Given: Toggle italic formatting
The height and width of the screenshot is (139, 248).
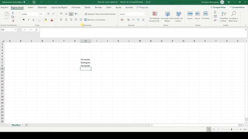Looking at the screenshot, I should pos(28,20).
